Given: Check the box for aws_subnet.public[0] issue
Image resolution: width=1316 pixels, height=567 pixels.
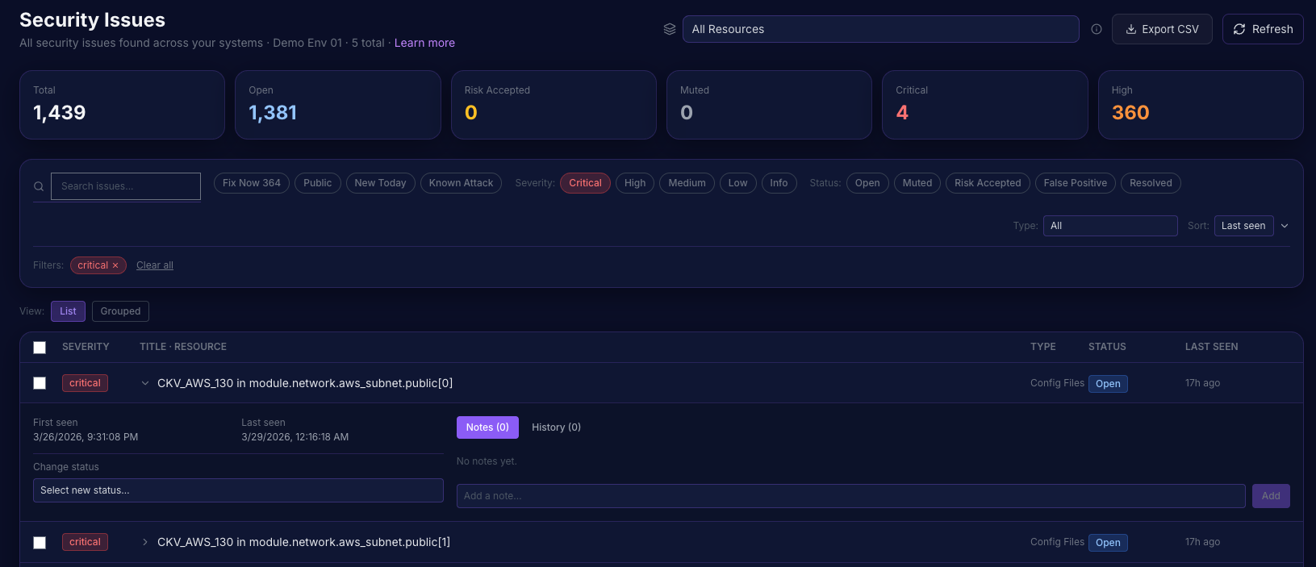Looking at the screenshot, I should 40,383.
